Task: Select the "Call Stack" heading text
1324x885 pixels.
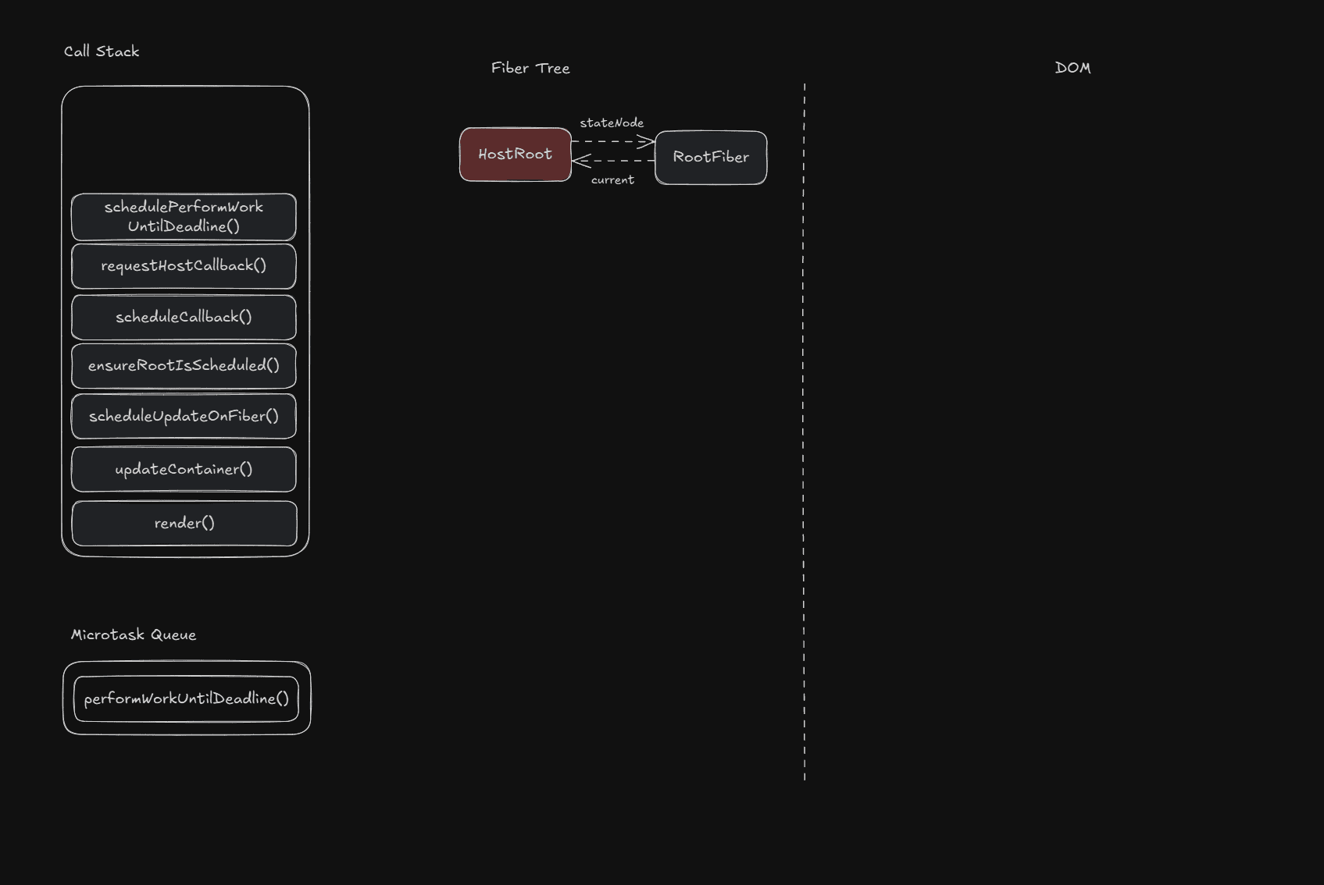Action: 102,52
